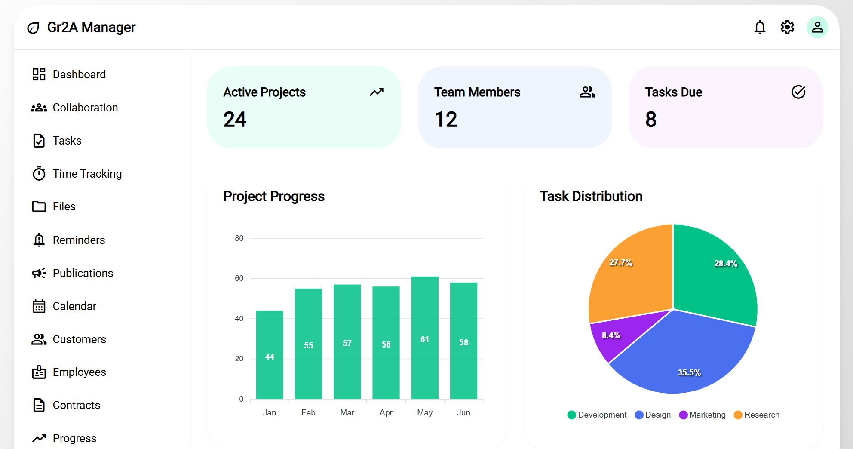Open the notifications bell icon

pyautogui.click(x=760, y=27)
